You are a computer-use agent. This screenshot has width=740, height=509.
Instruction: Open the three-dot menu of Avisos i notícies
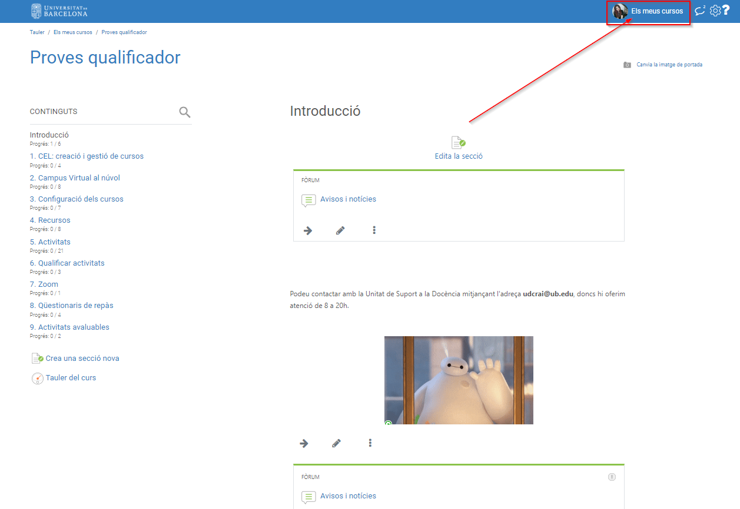pyautogui.click(x=374, y=230)
